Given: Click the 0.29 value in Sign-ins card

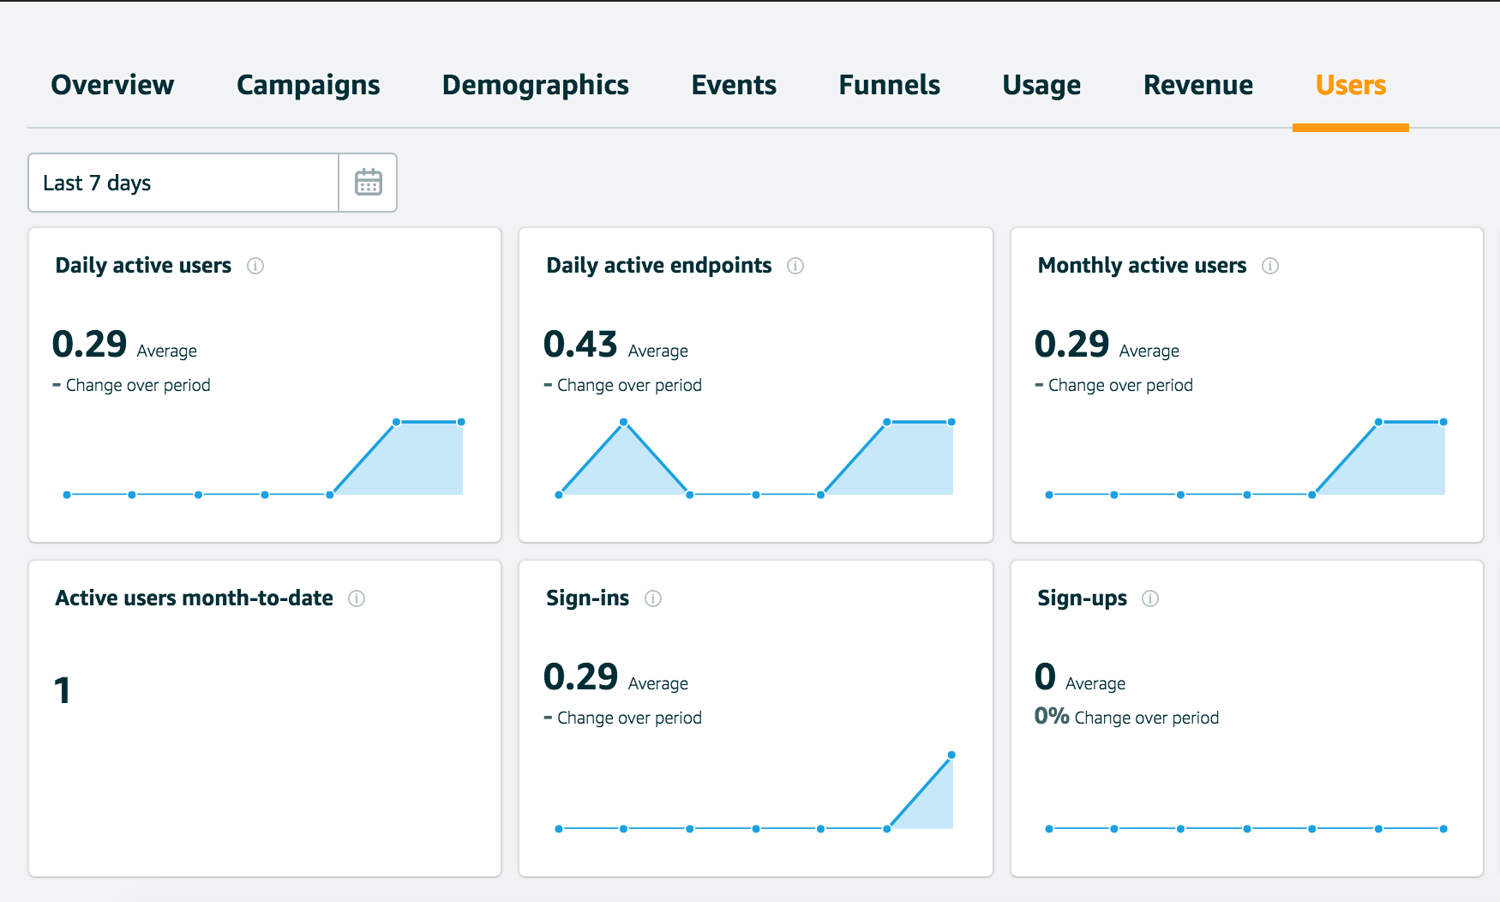Looking at the screenshot, I should pyautogui.click(x=580, y=676).
